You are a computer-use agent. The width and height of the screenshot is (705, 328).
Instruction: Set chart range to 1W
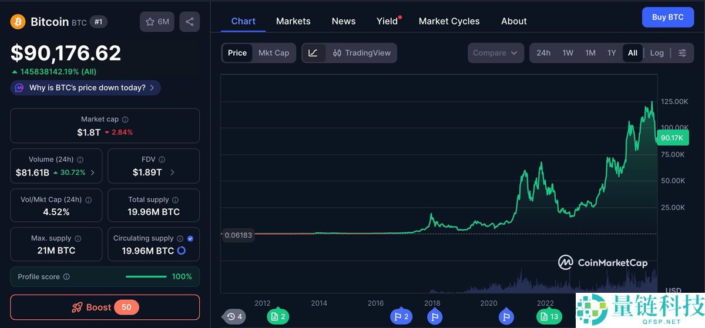[568, 53]
